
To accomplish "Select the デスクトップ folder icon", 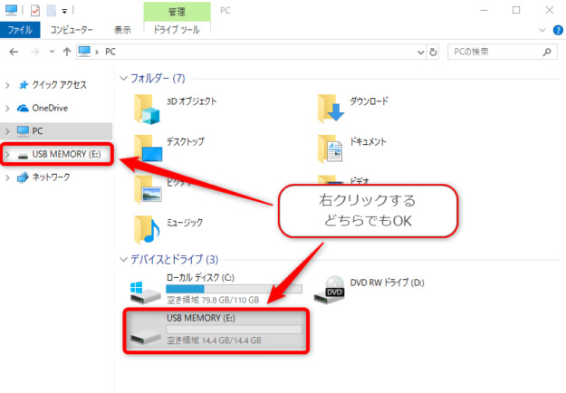I will coord(148,149).
